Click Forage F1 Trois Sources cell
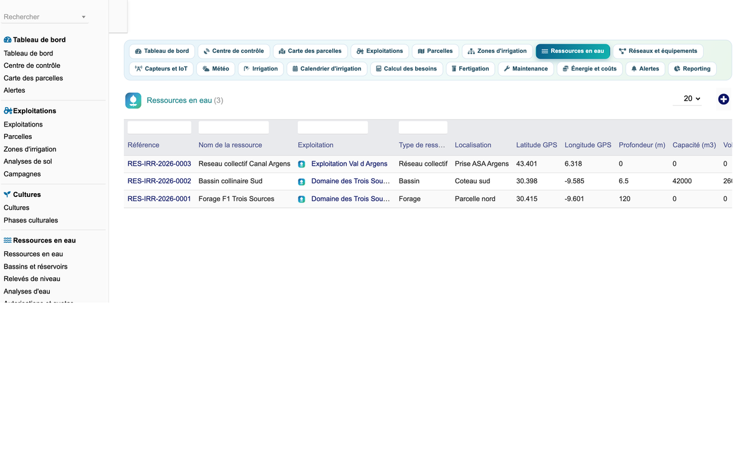The height and width of the screenshot is (463, 748). tap(236, 199)
